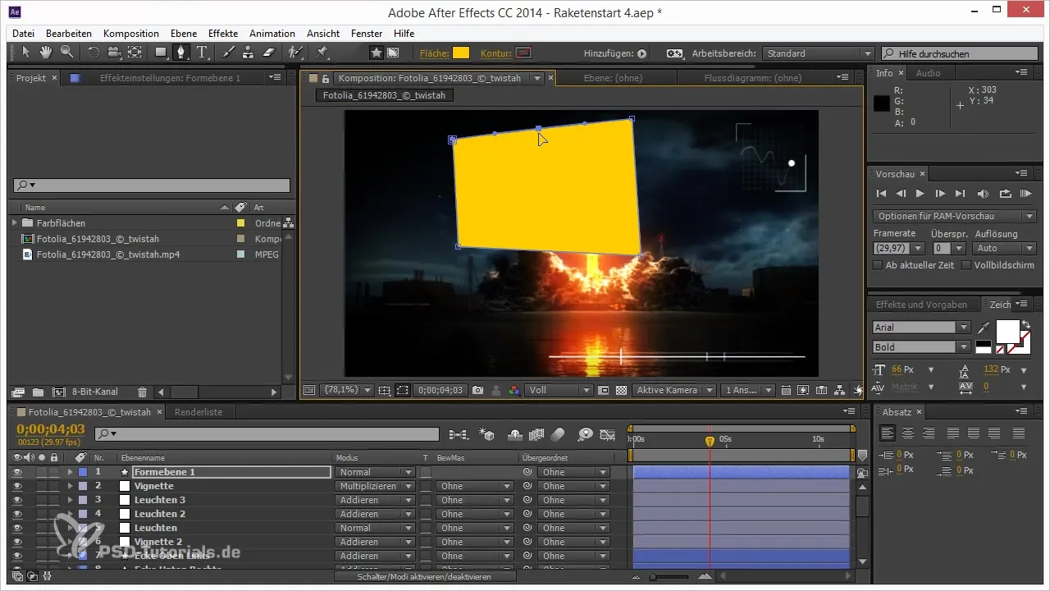
Task: Hide the Vignette layer
Action: (x=16, y=486)
